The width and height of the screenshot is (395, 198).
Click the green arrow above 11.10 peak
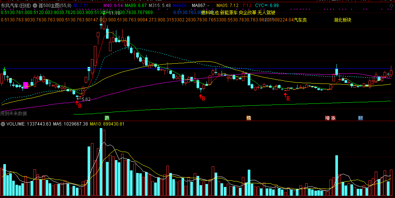tap(103, 14)
